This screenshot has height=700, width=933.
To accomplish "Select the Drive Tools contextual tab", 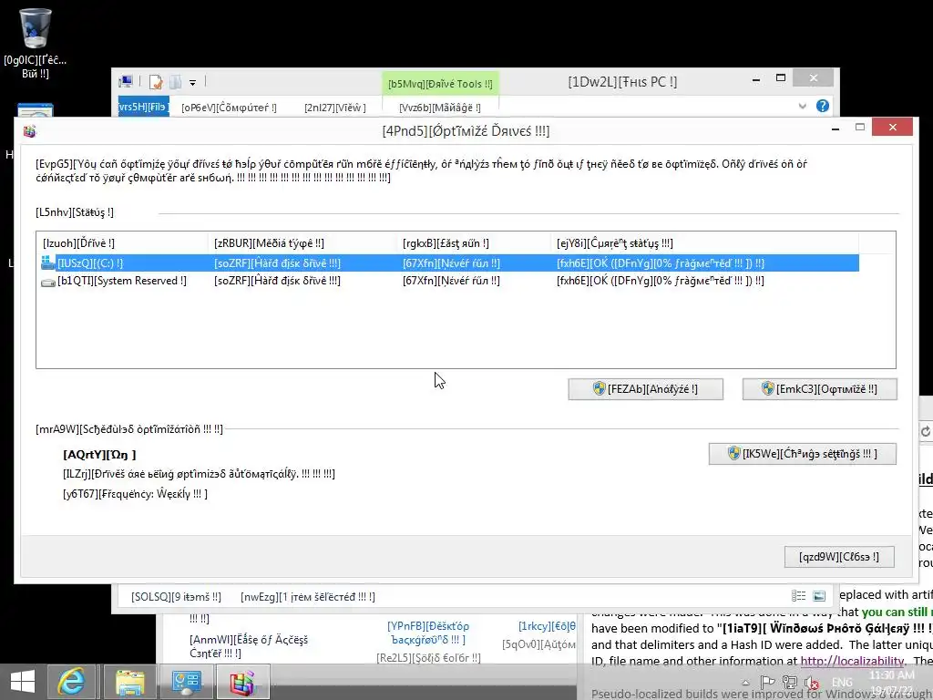I will [440, 84].
